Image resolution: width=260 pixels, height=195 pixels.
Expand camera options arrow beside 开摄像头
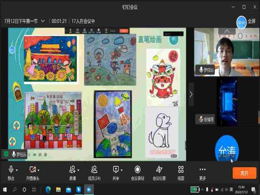pyautogui.click(x=38, y=170)
